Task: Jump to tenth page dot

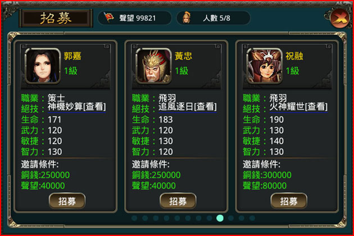Action: coord(231,218)
